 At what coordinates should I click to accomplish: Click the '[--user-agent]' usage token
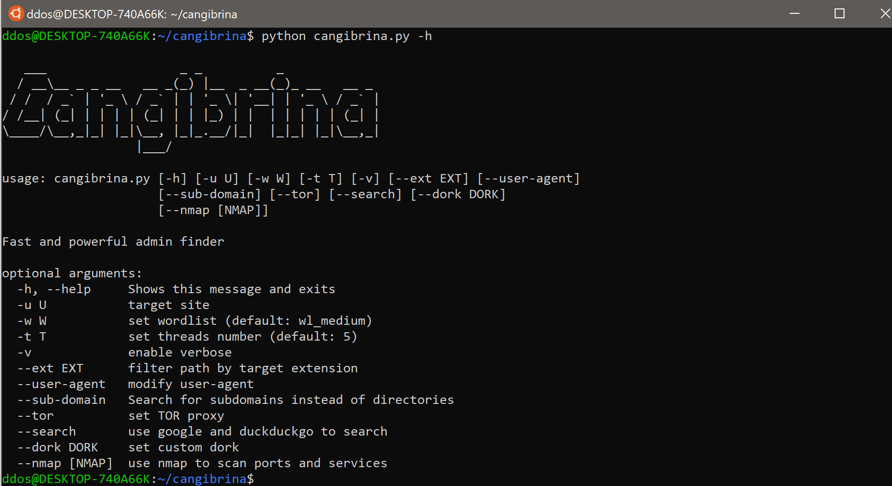[x=529, y=178]
